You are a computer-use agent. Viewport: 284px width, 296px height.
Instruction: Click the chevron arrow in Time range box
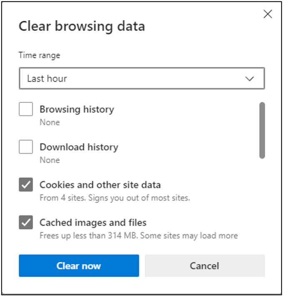[249, 79]
